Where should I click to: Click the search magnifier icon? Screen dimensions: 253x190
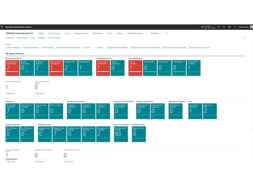pyautogui.click(x=219, y=27)
